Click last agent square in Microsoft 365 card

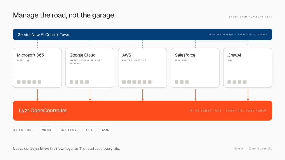(39, 82)
